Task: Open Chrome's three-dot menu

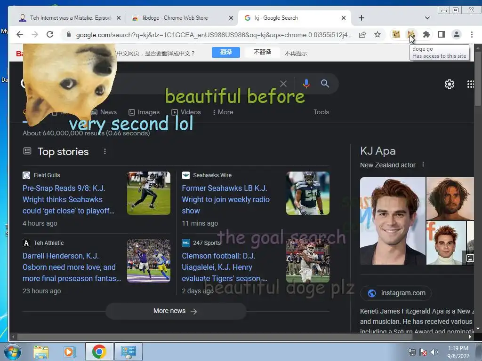Action: [472, 34]
